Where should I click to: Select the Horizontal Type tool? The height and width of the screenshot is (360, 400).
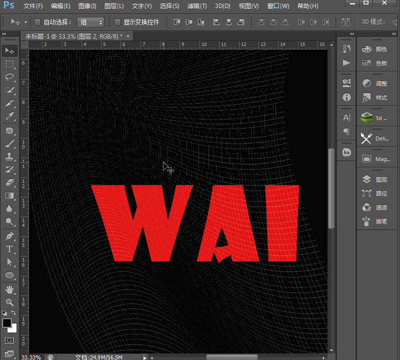[9, 249]
